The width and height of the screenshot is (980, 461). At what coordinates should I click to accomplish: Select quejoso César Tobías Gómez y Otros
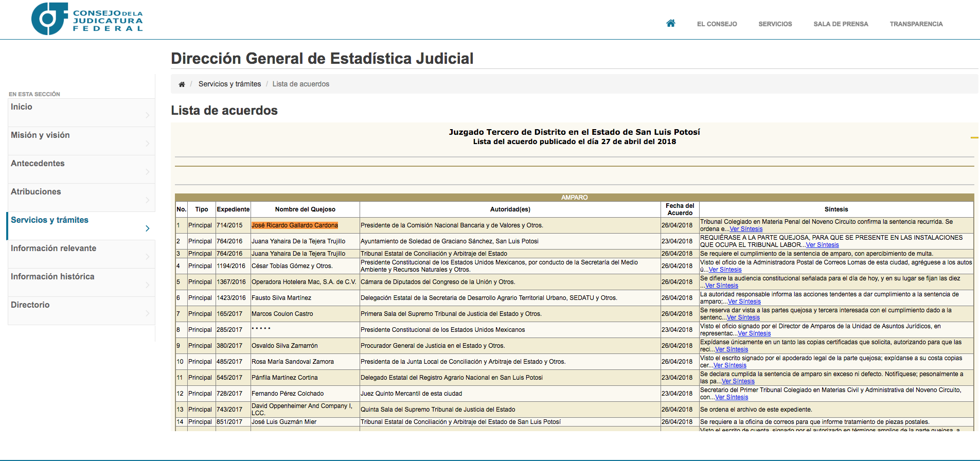coord(292,266)
